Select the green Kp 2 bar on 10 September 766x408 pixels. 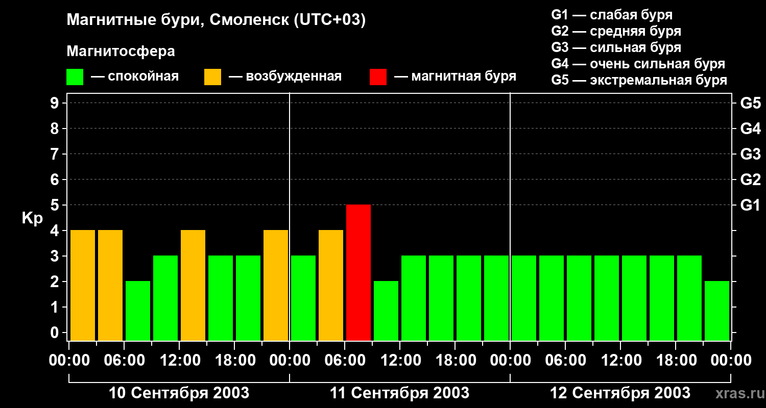tap(138, 311)
